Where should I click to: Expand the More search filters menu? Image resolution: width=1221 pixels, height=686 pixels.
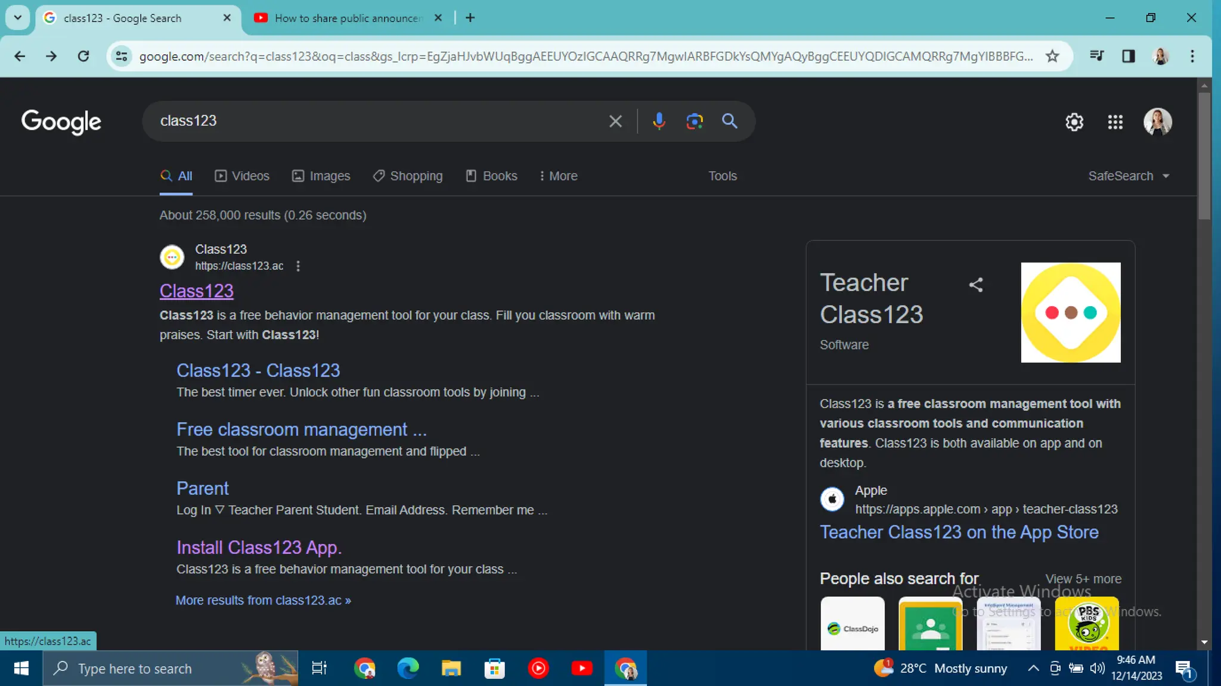558,176
